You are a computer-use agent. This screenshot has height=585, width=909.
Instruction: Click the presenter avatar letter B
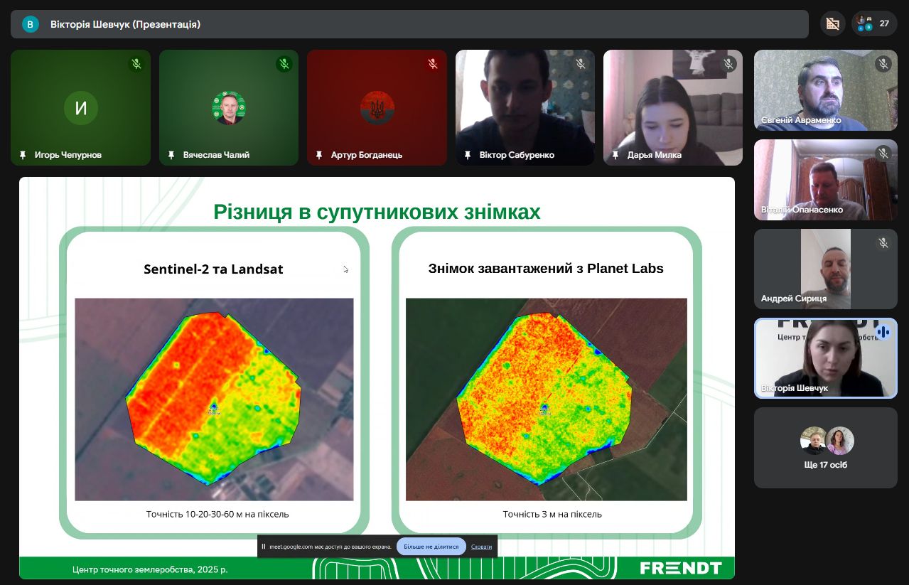[30, 24]
